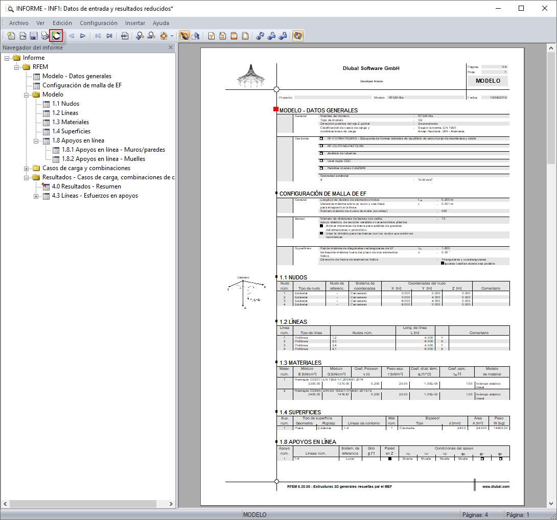Select Configuración de malla de EF item
557x520 pixels.
click(x=82, y=85)
